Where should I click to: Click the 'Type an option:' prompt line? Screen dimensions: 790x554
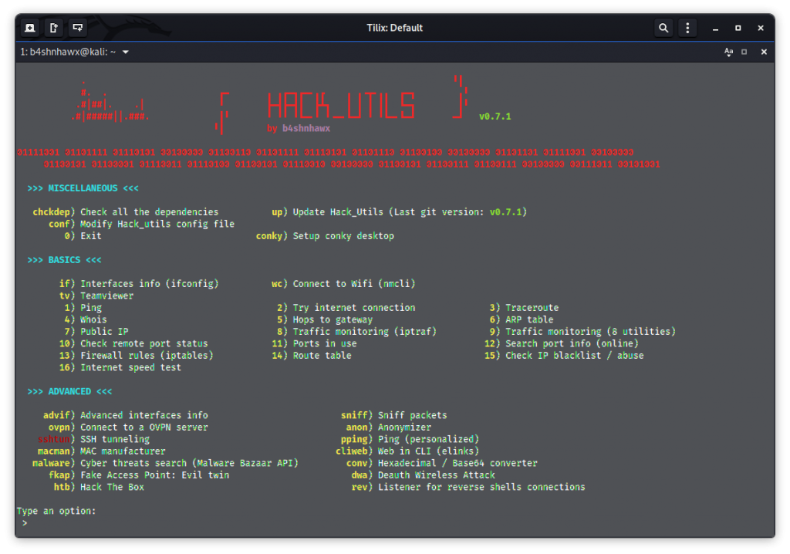coord(56,511)
